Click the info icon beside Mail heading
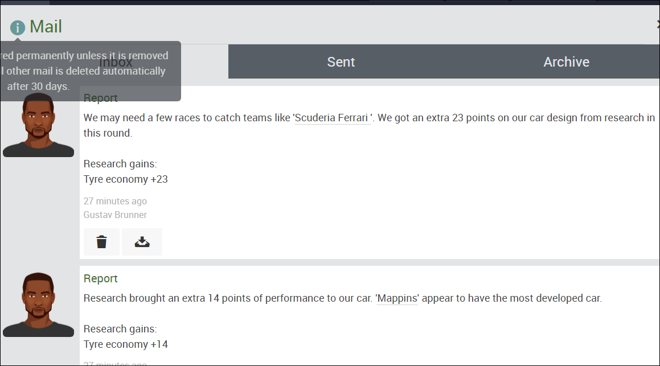This screenshot has height=366, width=660. [x=18, y=28]
